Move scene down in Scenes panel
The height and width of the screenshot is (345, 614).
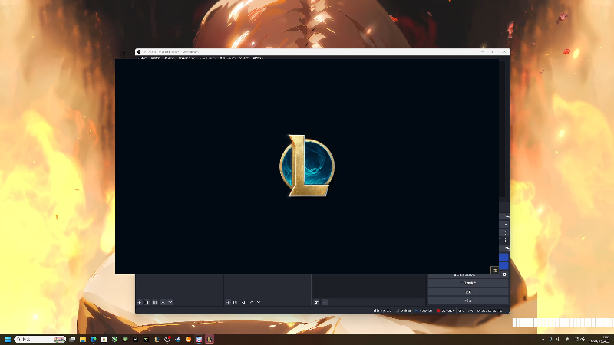(170, 302)
